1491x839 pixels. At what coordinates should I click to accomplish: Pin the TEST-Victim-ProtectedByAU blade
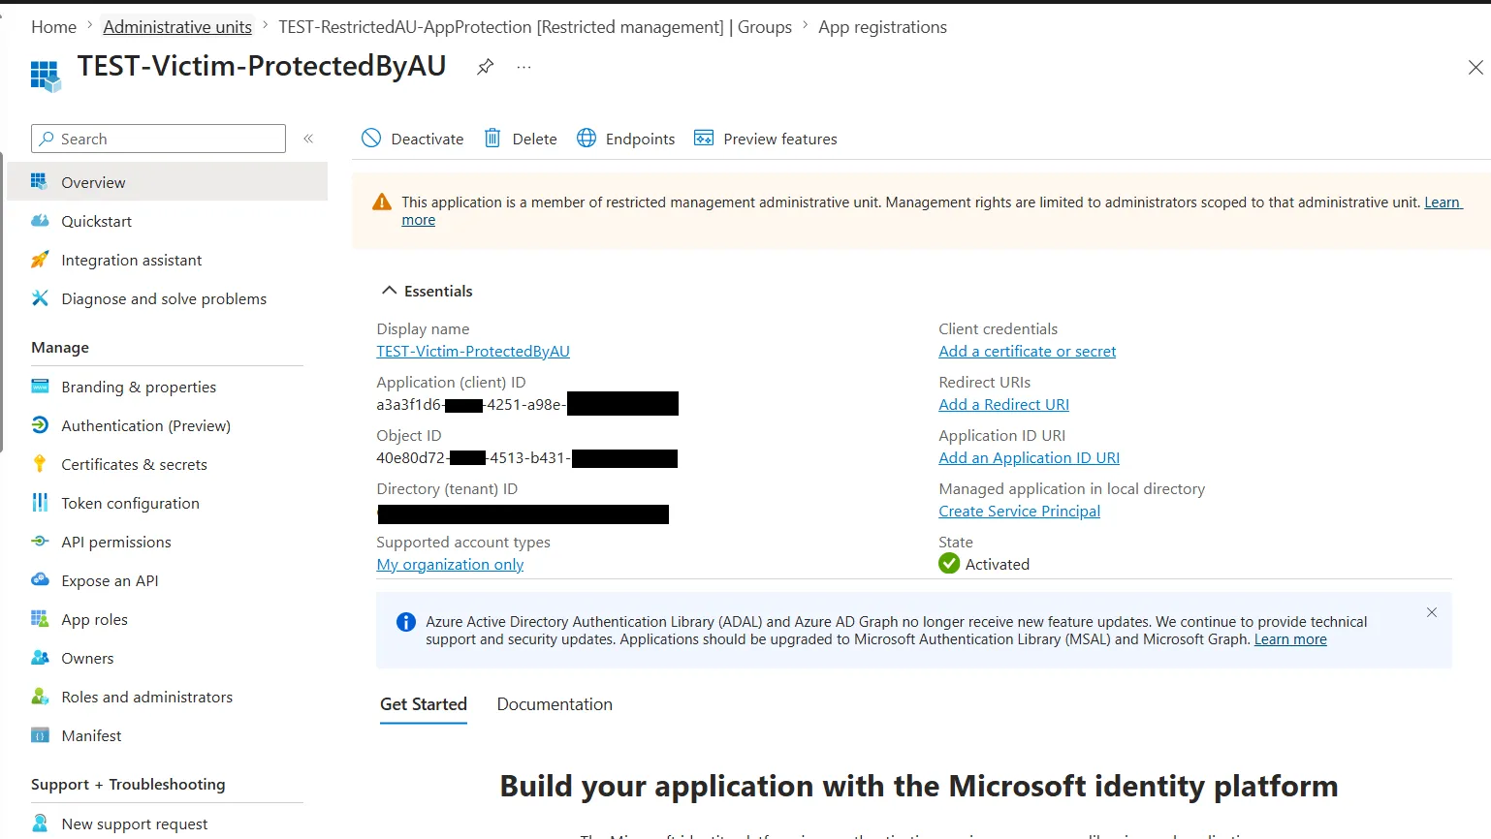pos(486,66)
